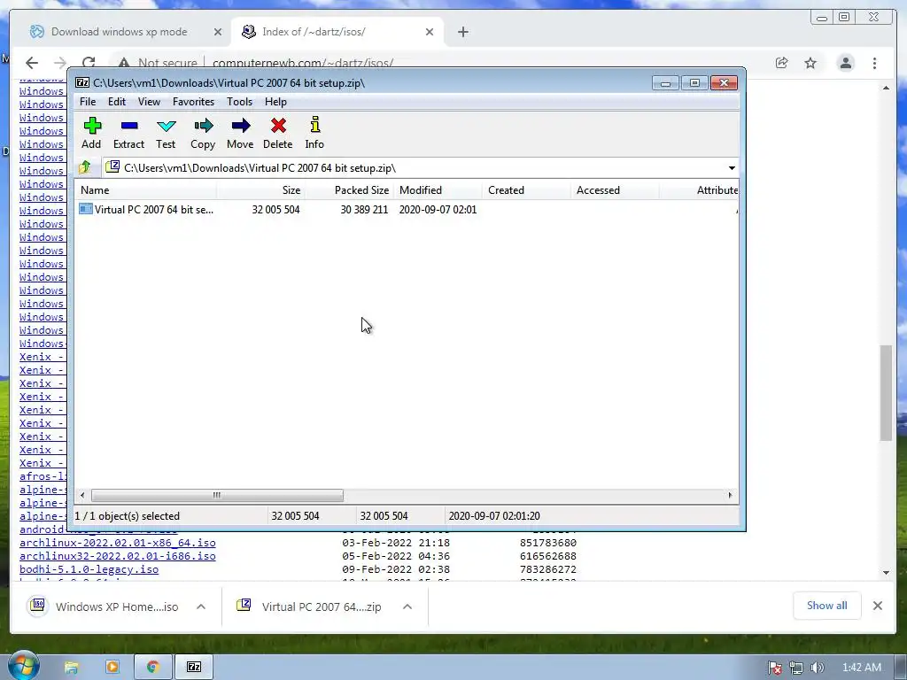Delete the selected file with Delete icon

[x=277, y=133]
